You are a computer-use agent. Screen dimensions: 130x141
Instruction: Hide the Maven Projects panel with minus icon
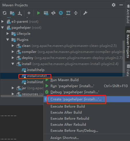pyautogui.click(x=121, y=5)
